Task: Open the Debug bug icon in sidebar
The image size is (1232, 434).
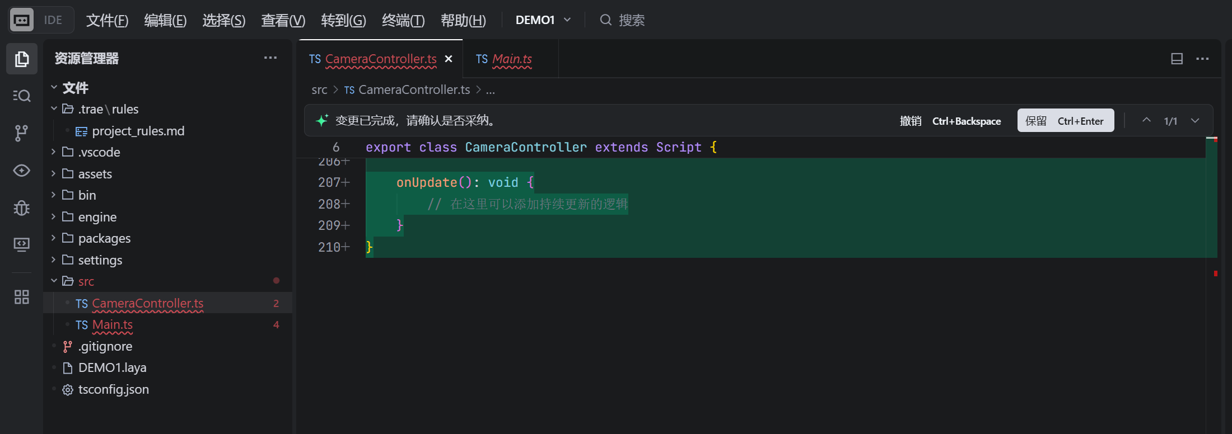Action: click(22, 208)
